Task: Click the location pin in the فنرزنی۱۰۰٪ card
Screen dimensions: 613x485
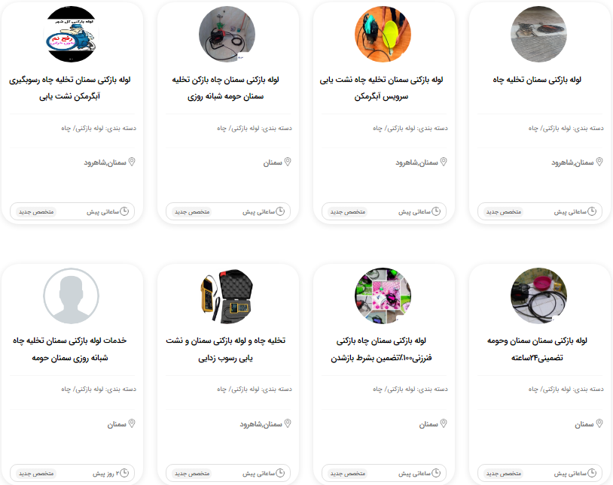Action: (x=444, y=423)
